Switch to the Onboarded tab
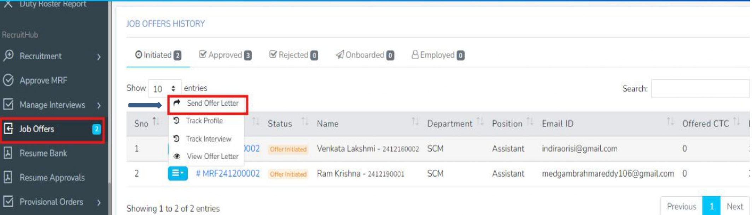This screenshot has width=752, height=215. tap(365, 55)
